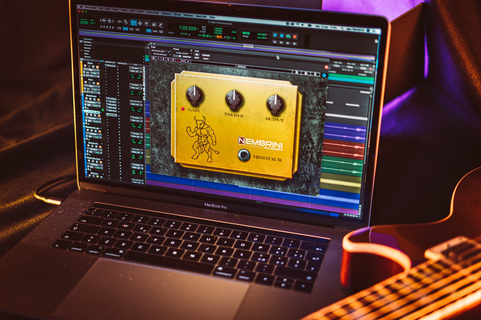Open the Track menu

pos(124,10)
